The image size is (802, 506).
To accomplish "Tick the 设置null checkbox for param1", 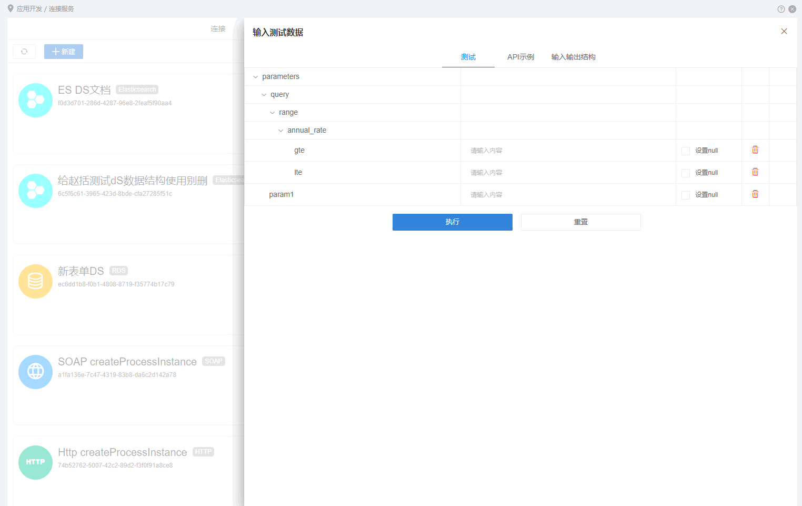I will [686, 194].
